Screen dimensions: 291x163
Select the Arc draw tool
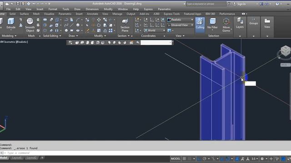(x=78, y=19)
